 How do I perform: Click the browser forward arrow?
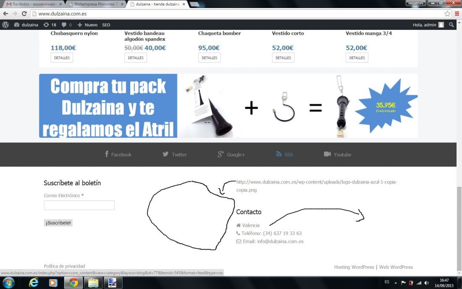pos(15,13)
